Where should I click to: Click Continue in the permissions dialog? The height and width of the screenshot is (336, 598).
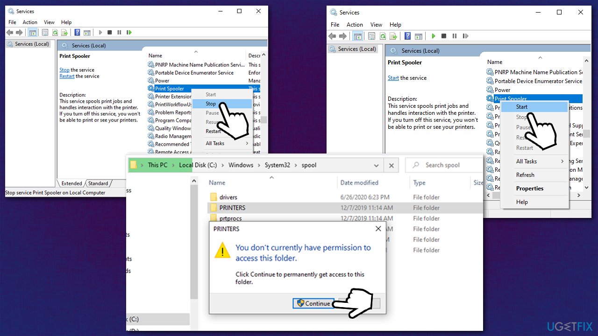pos(313,303)
